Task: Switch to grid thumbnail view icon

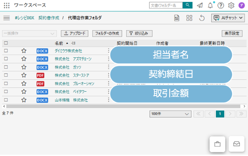Action: click(x=189, y=18)
